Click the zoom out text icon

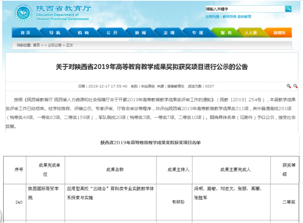tap(295, 86)
